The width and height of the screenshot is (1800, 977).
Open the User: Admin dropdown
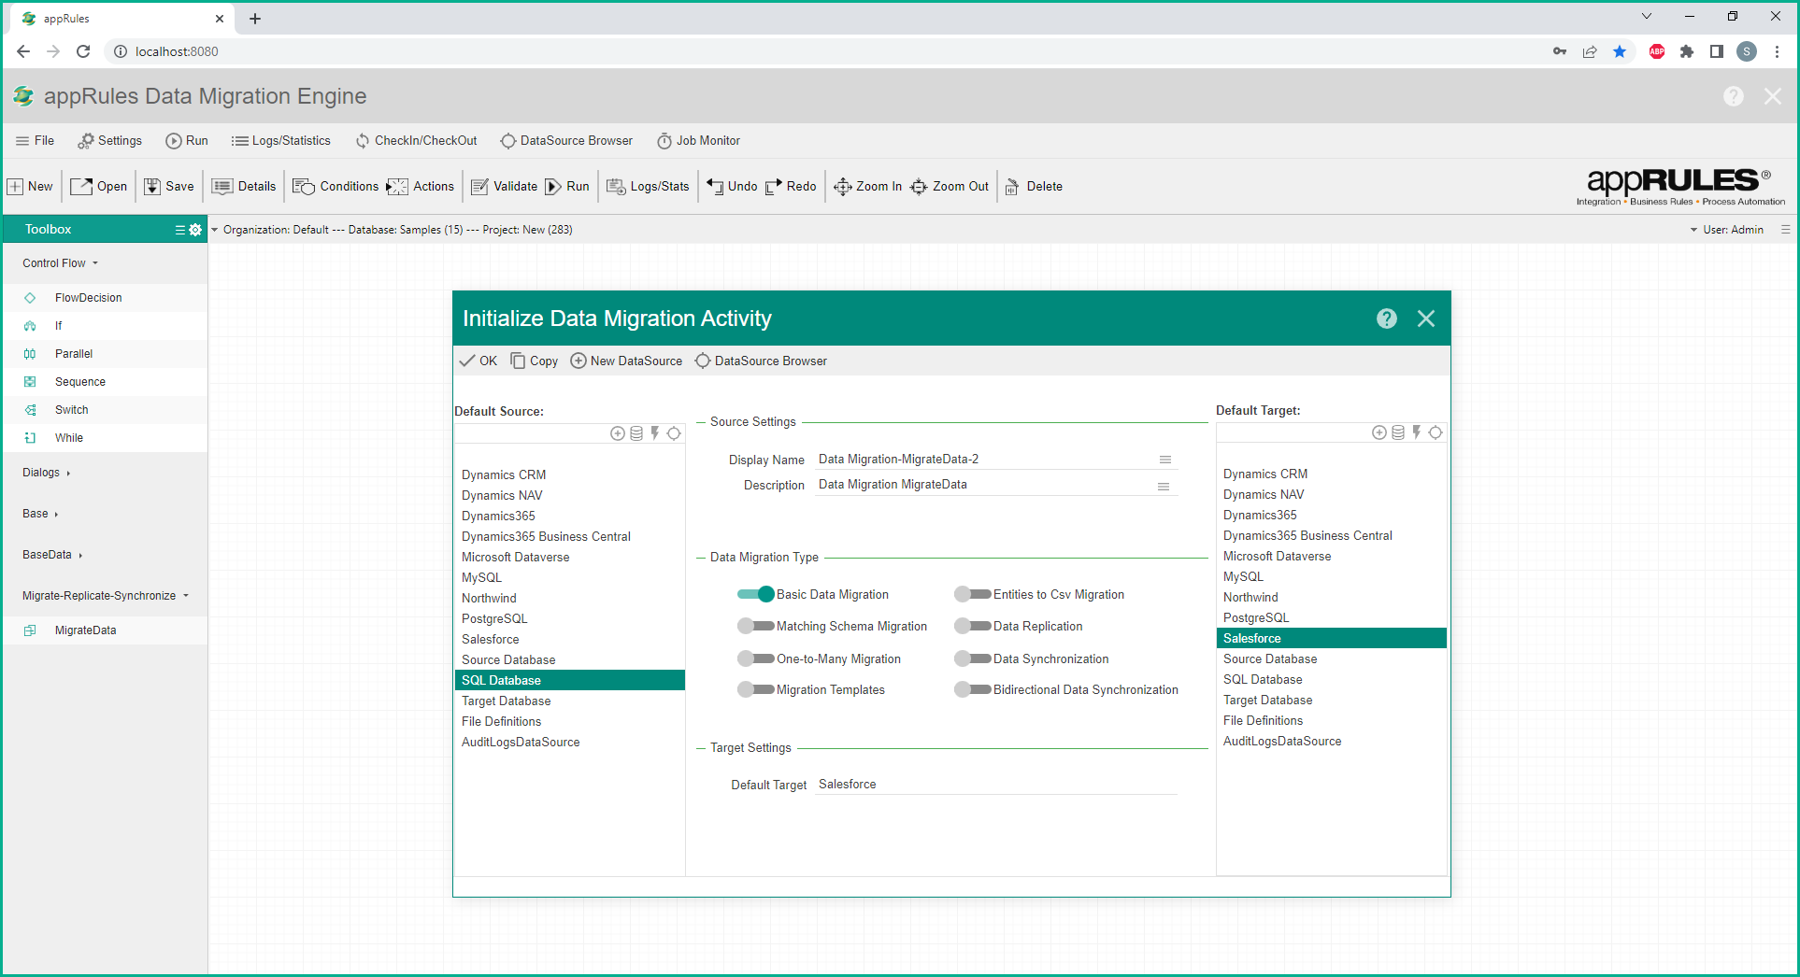point(1727,230)
